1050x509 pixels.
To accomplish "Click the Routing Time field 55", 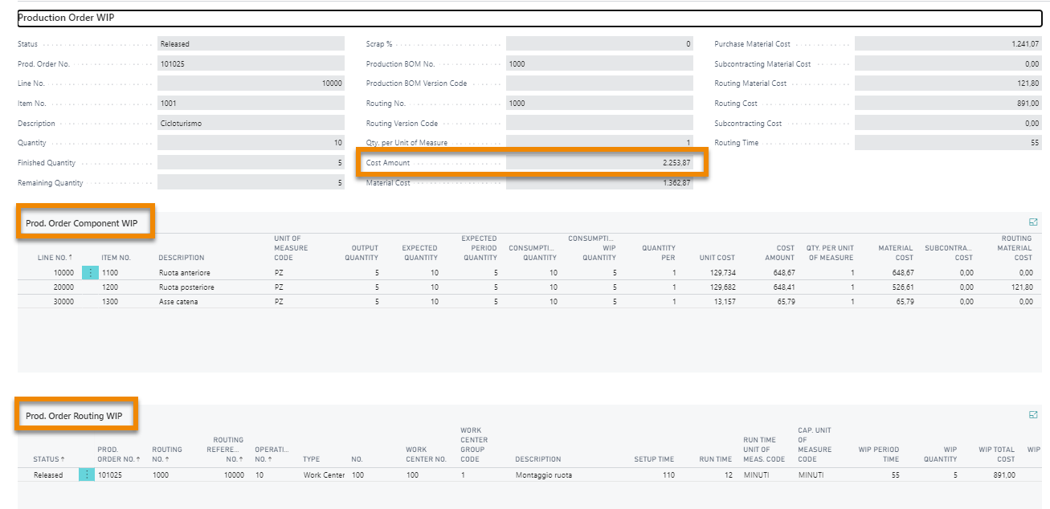I will 948,143.
